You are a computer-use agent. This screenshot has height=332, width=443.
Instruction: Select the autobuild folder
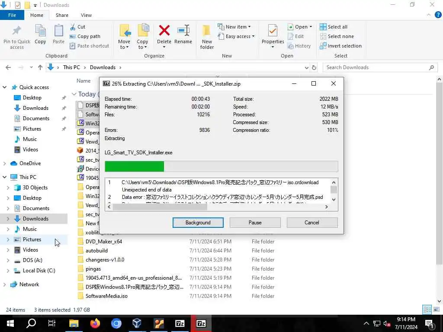pyautogui.click(x=96, y=251)
